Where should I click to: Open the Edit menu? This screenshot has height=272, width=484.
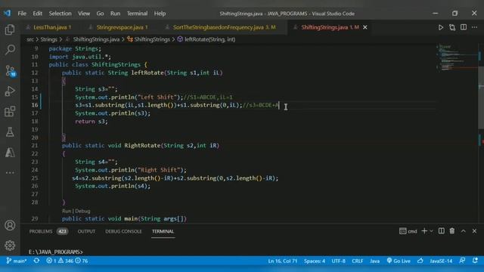[x=37, y=14]
